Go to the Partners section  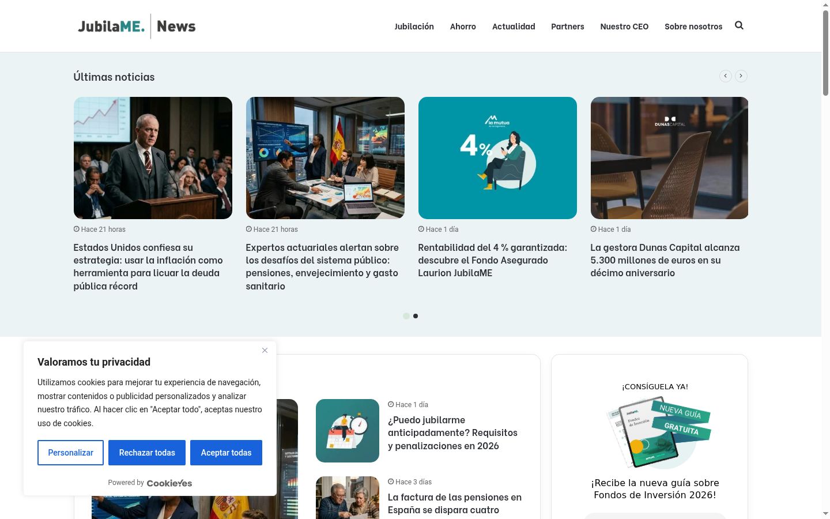pyautogui.click(x=568, y=27)
